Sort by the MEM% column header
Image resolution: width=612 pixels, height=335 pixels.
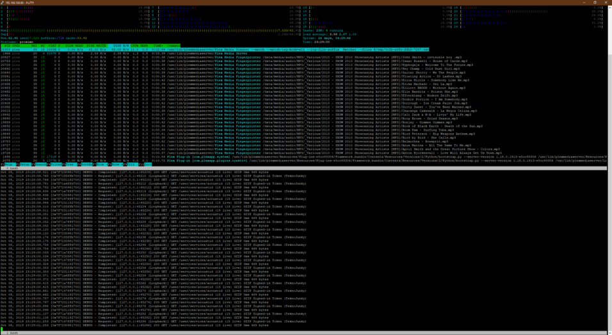click(x=145, y=45)
